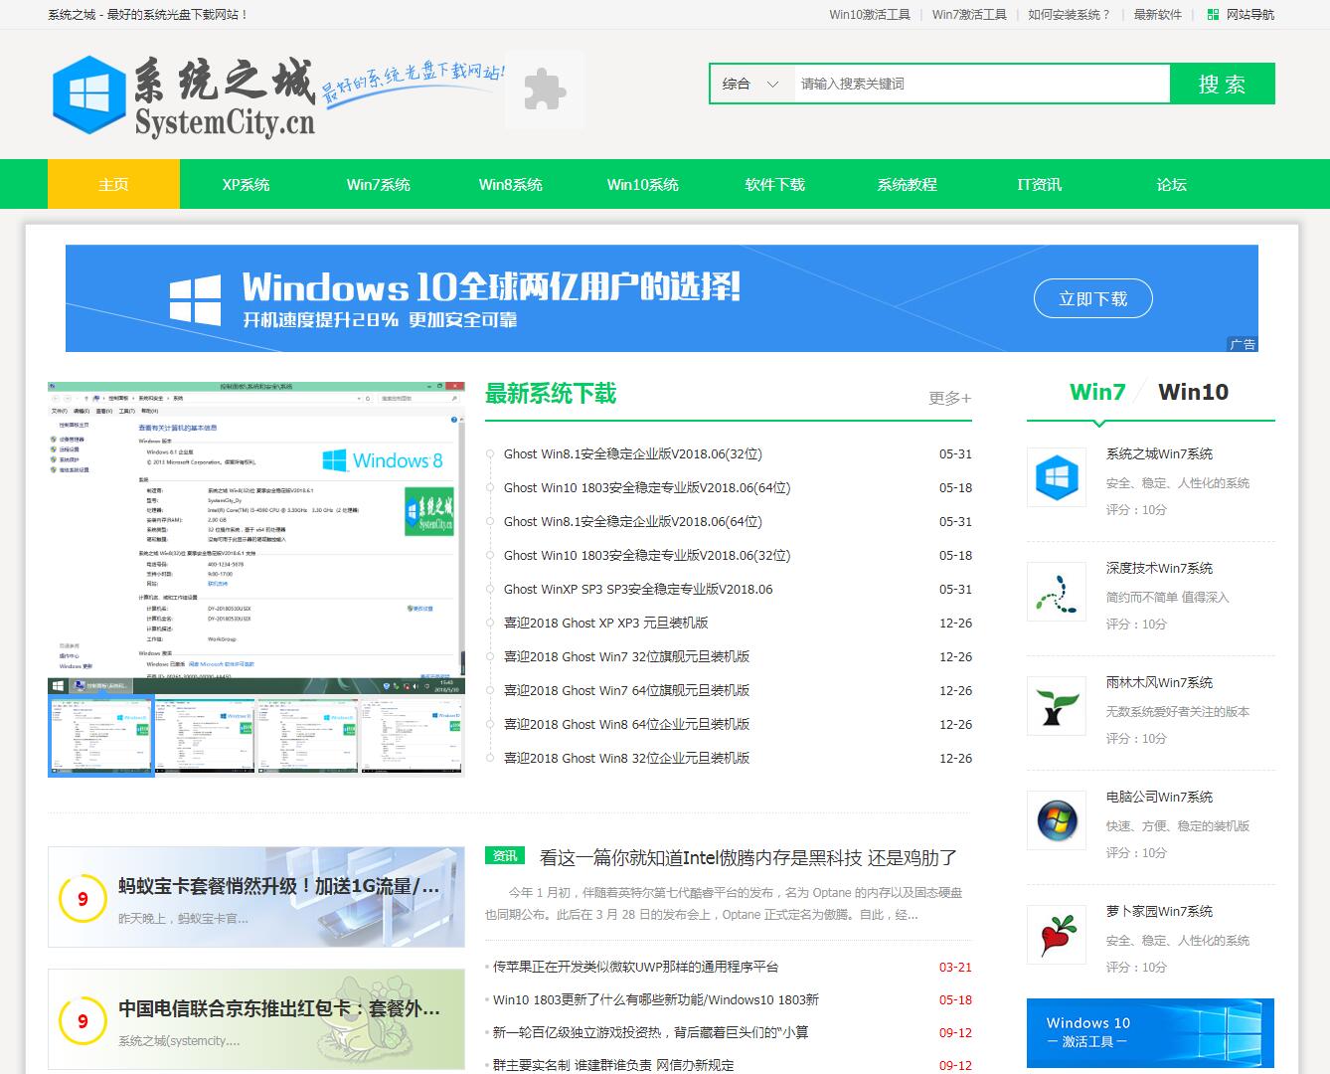The height and width of the screenshot is (1074, 1330).
Task: Open the Win10系统 navigation item
Action: [x=642, y=184]
